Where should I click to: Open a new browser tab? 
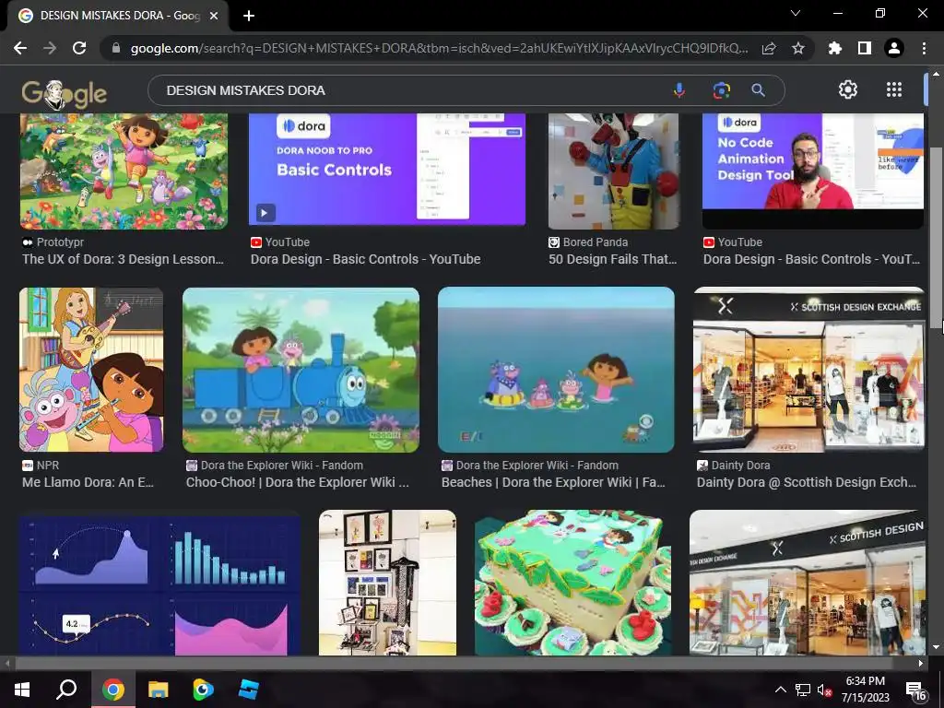(x=249, y=16)
